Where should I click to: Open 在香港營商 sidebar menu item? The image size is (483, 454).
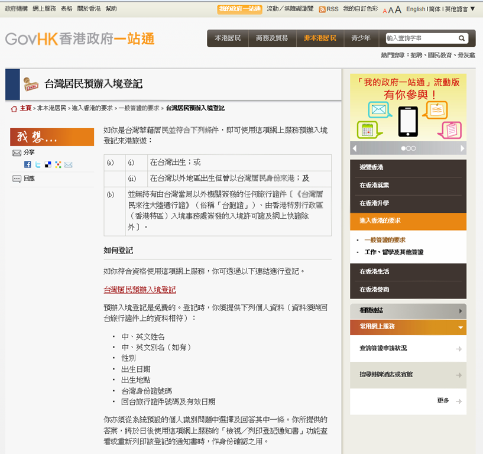click(408, 290)
